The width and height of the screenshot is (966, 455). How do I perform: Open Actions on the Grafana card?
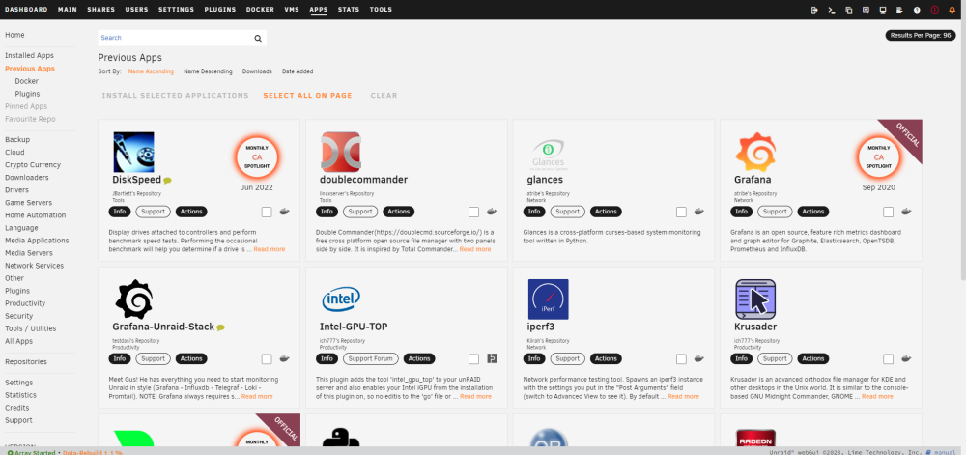pos(812,212)
